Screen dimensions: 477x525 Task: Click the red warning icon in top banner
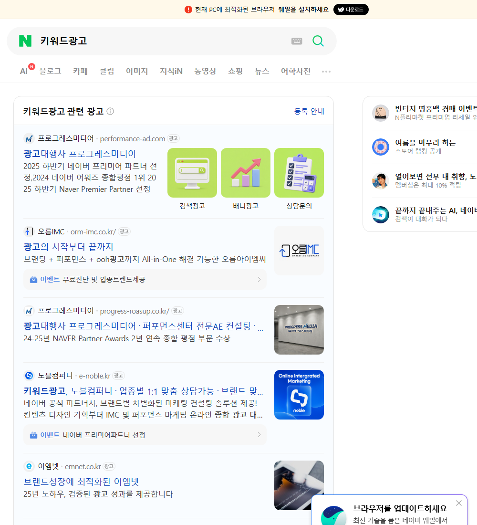point(188,10)
